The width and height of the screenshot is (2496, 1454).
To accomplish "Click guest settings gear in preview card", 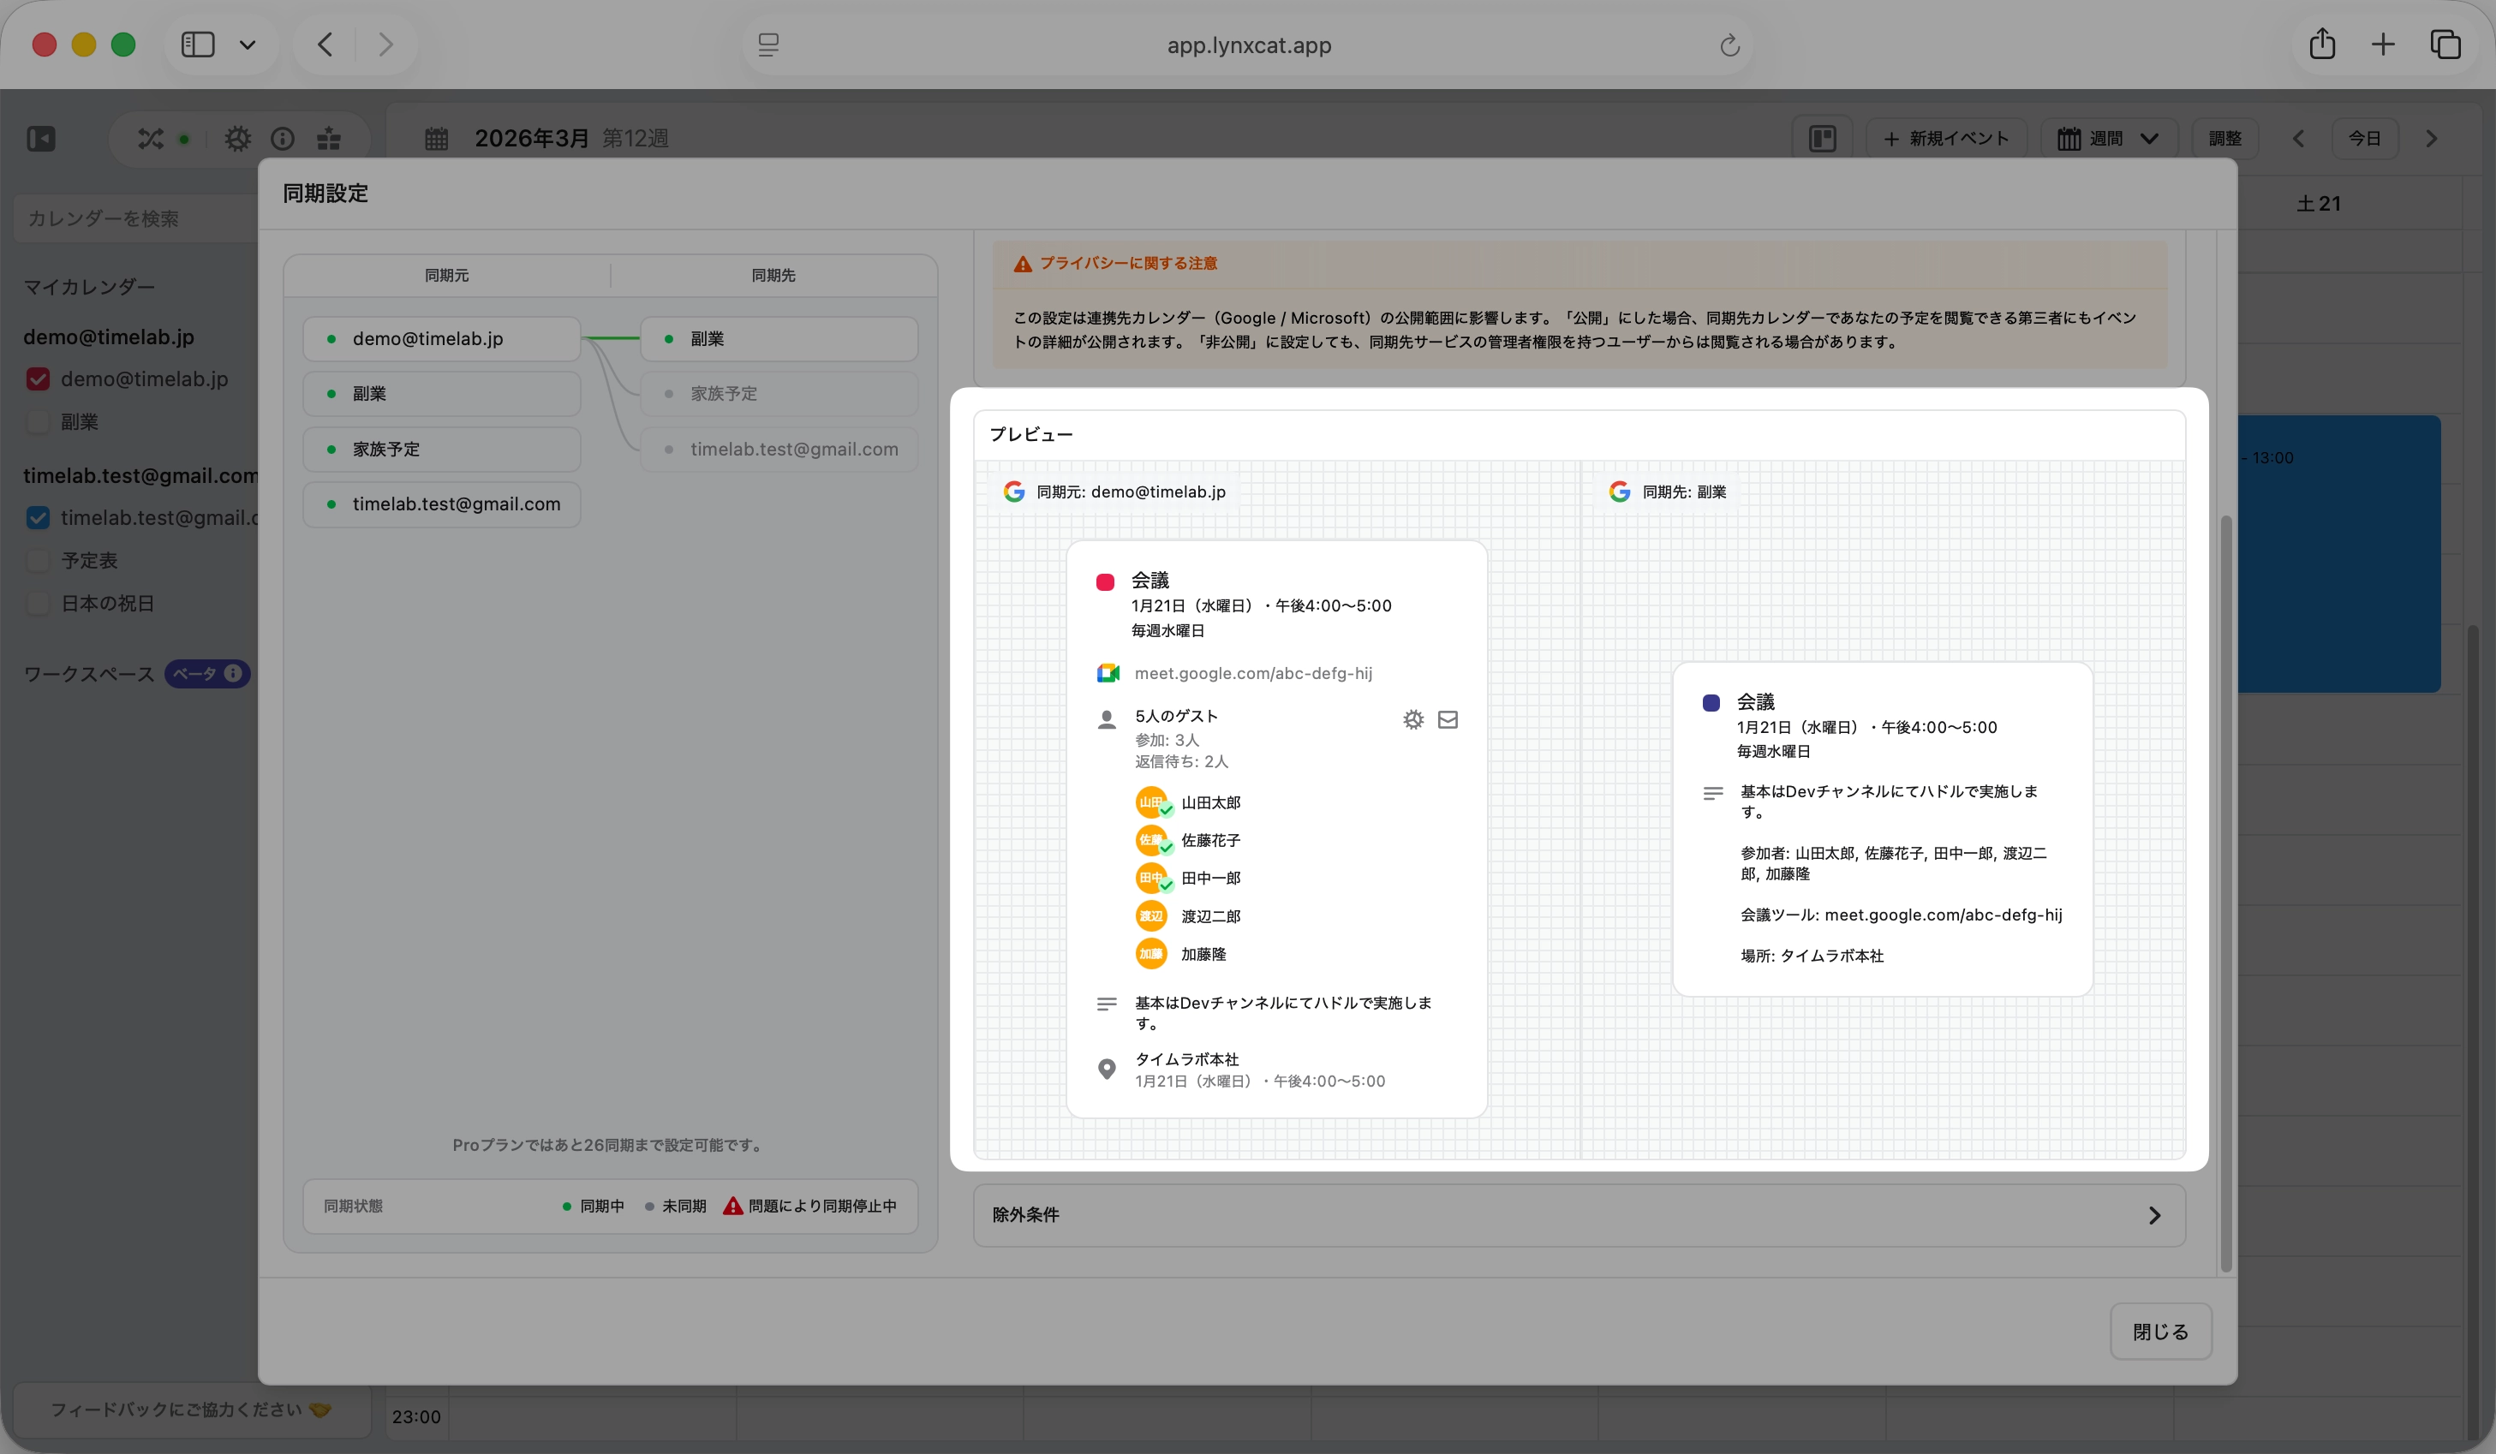I will point(1413,720).
